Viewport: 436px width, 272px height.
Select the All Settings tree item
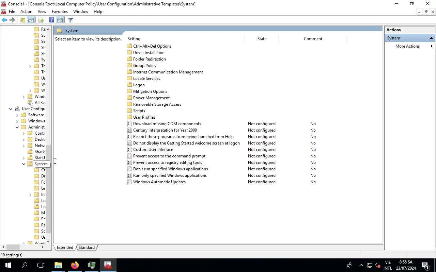40,103
